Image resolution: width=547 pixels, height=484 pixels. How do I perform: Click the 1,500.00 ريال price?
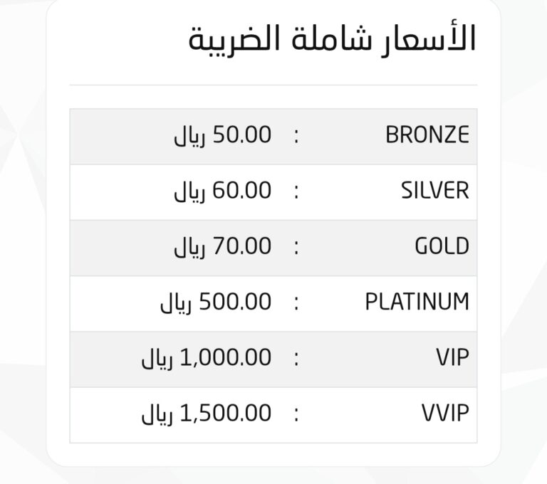tap(206, 415)
